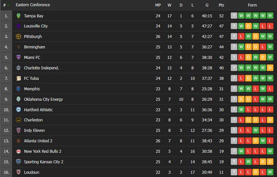Sort standings by Pts column header
Viewport: 277px width, 177px height.
coord(221,5)
